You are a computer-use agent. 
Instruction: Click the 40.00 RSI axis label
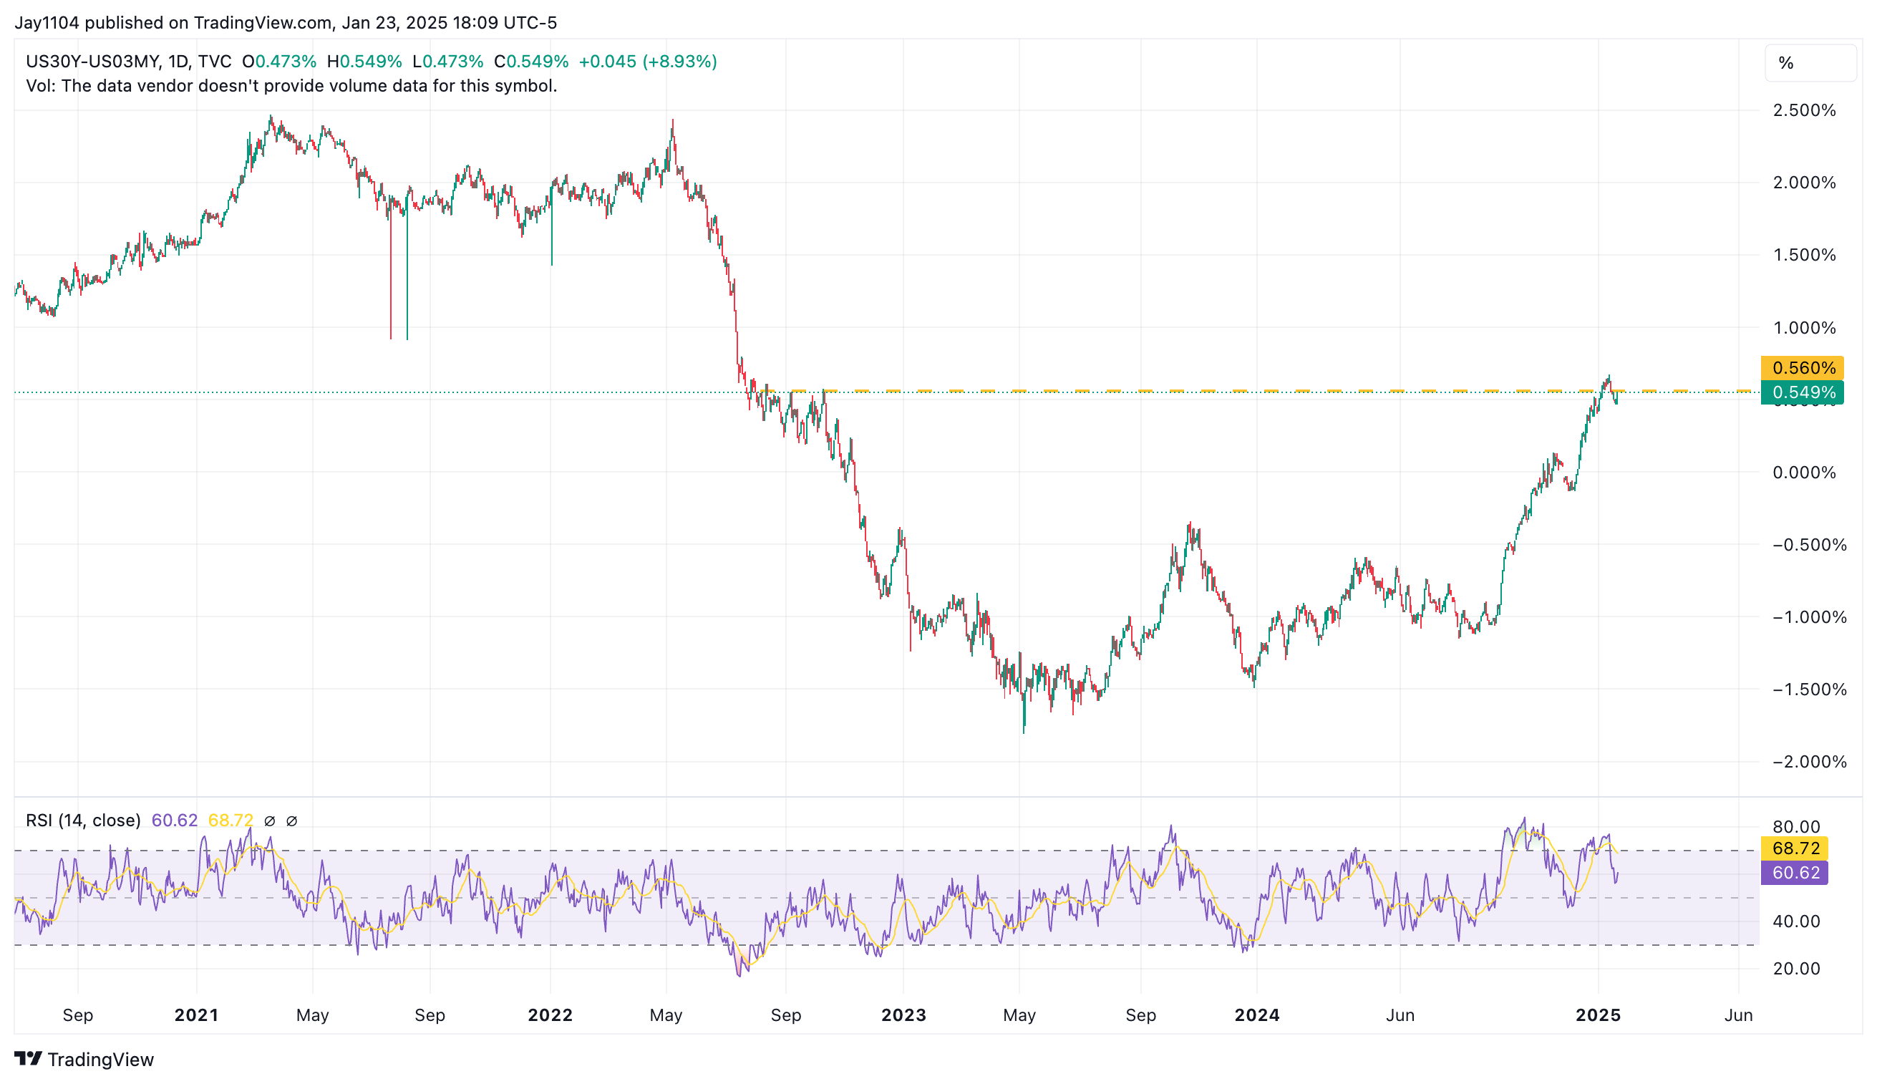point(1796,921)
